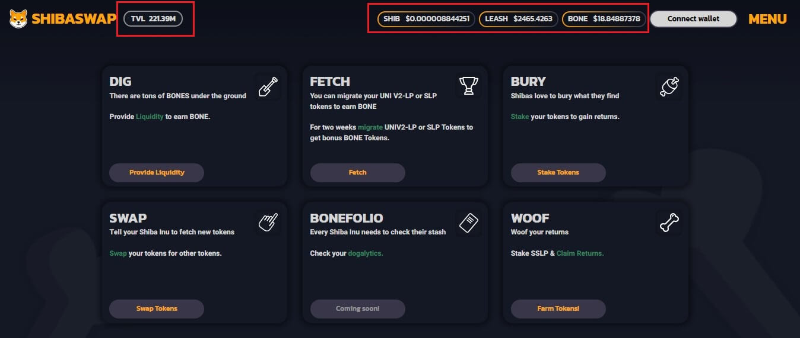Click the Shiba Inu dog logo
Screen dimensions: 800x338
pyautogui.click(x=18, y=19)
